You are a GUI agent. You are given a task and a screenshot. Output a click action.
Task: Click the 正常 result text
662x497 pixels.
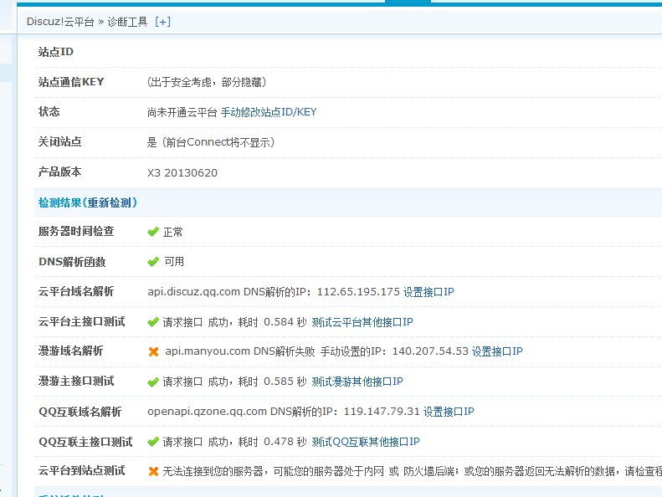pyautogui.click(x=173, y=232)
